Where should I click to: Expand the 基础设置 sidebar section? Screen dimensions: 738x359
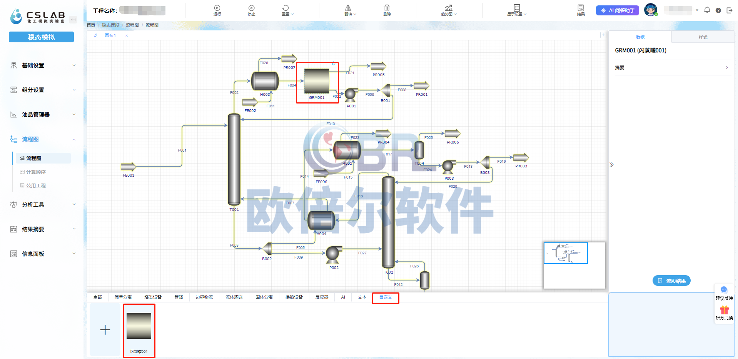tap(42, 65)
